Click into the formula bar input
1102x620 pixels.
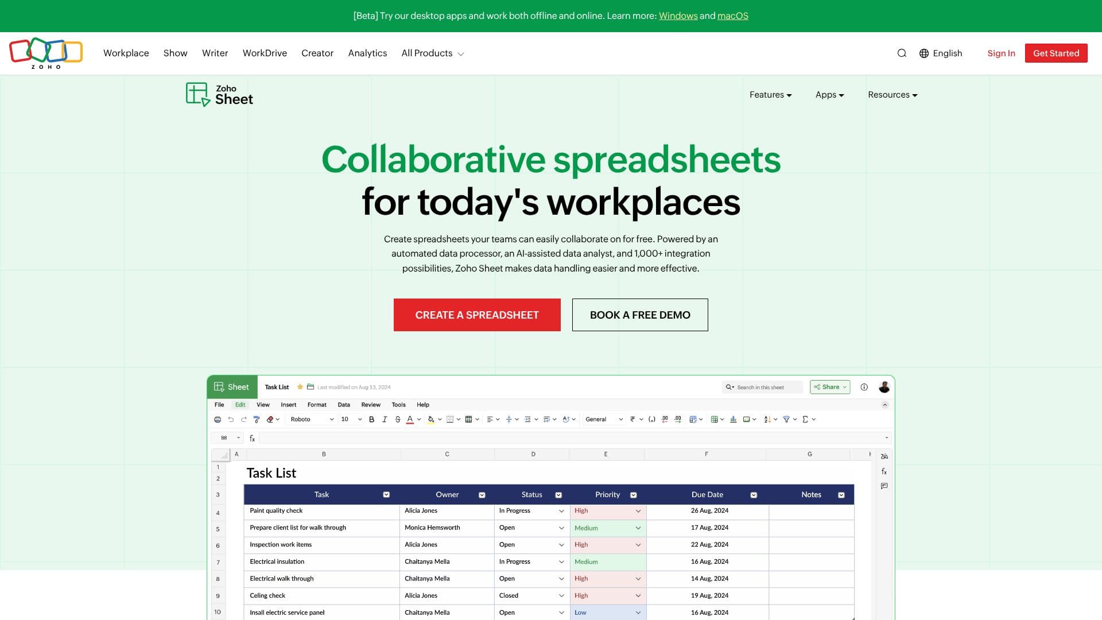[x=575, y=438]
